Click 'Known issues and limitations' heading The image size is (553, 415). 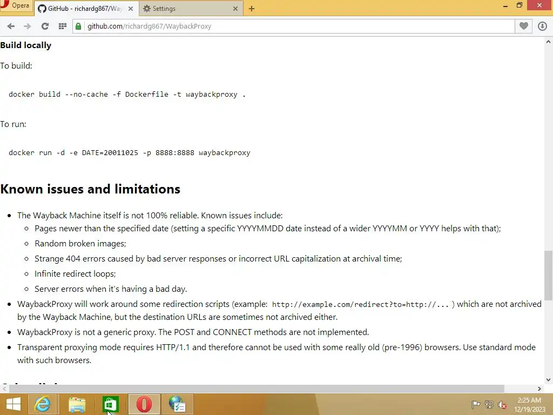(x=90, y=189)
